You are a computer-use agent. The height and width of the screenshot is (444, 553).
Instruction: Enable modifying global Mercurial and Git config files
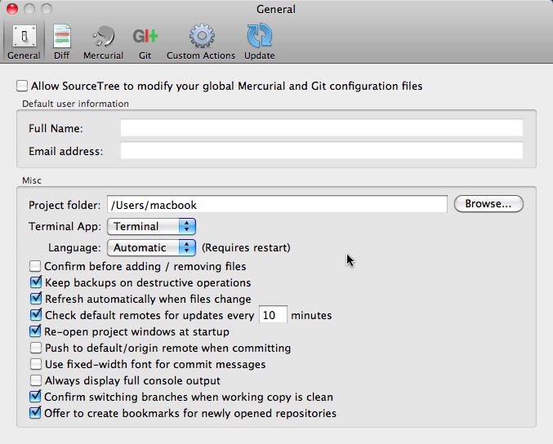click(x=22, y=86)
